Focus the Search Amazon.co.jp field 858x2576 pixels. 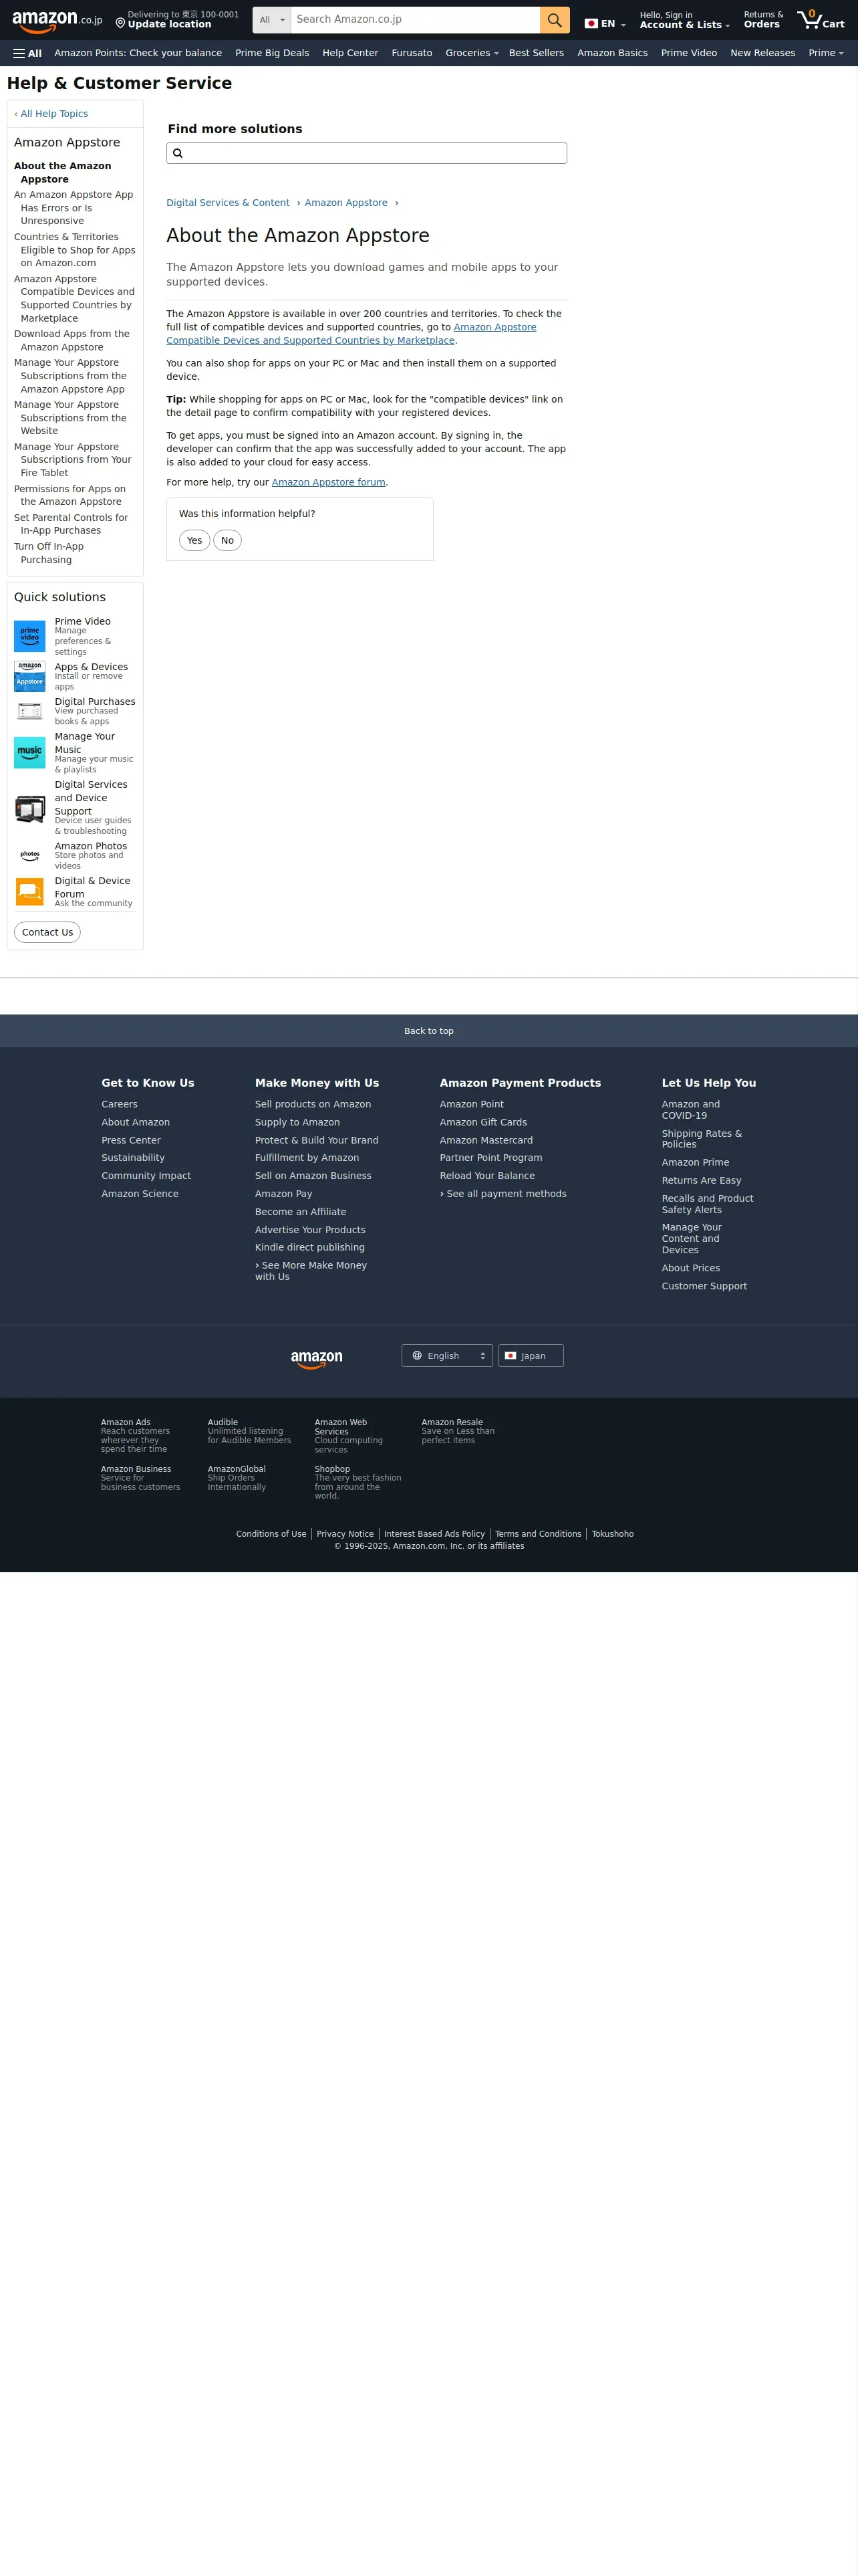[414, 20]
